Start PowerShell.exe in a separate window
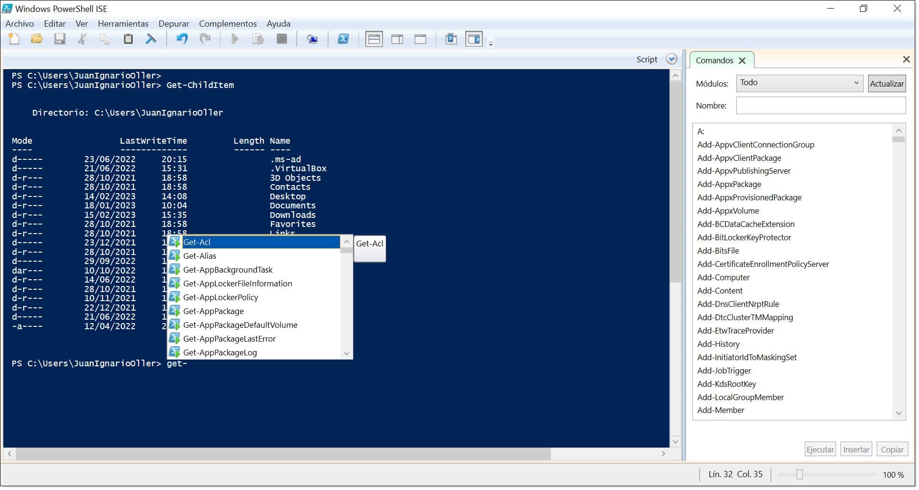Image resolution: width=919 pixels, height=490 pixels. (x=343, y=39)
